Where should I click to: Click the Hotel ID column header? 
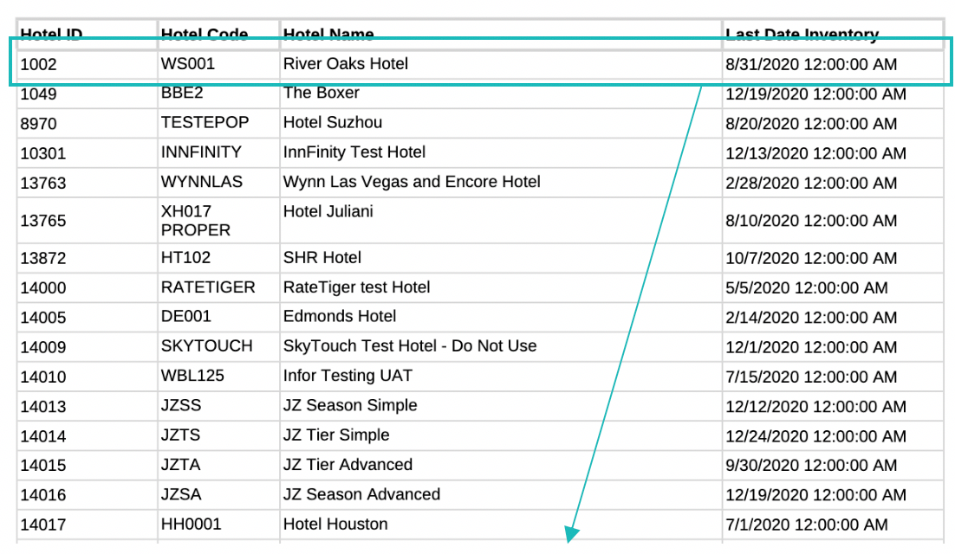(51, 35)
